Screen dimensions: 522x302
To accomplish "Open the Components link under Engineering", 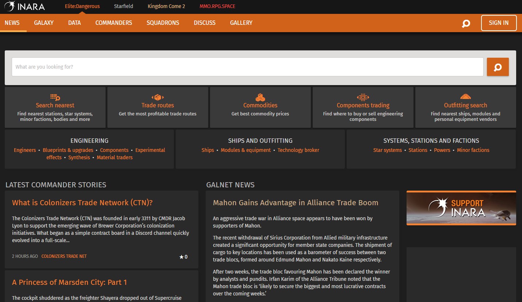I will pyautogui.click(x=114, y=150).
